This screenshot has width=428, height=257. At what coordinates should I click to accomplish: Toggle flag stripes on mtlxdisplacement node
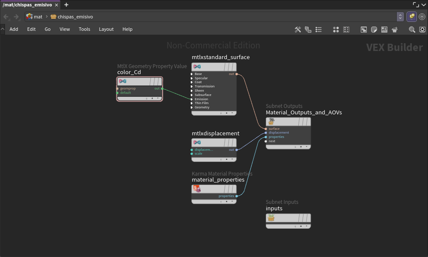click(x=230, y=143)
